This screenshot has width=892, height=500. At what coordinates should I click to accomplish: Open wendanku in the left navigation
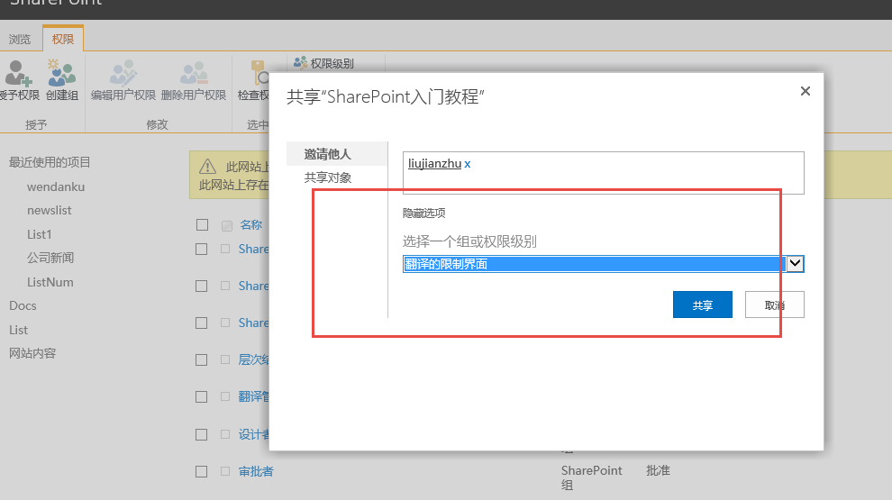(x=56, y=186)
